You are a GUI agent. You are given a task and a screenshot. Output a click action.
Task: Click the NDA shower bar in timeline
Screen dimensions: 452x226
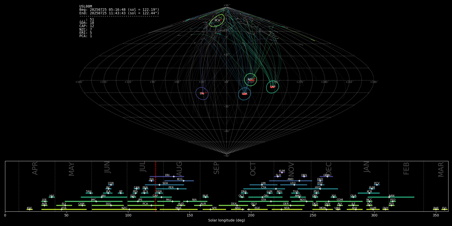click(179, 209)
